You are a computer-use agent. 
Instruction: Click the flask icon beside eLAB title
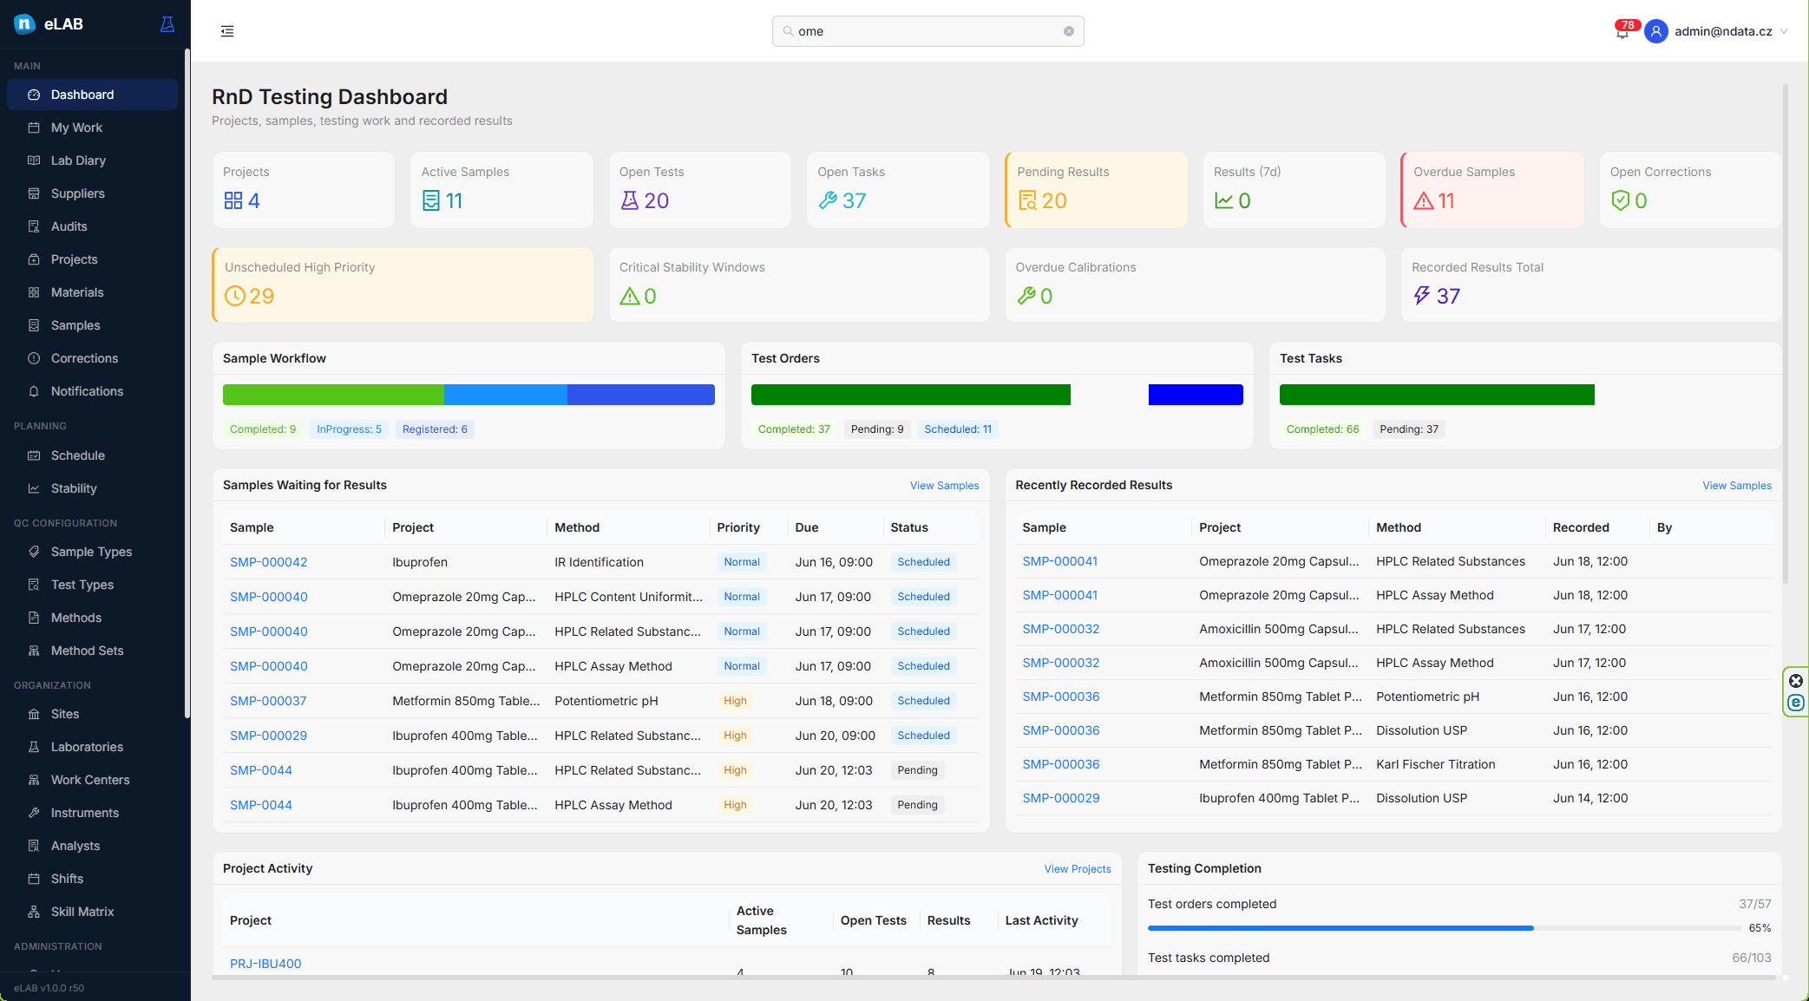tap(167, 24)
